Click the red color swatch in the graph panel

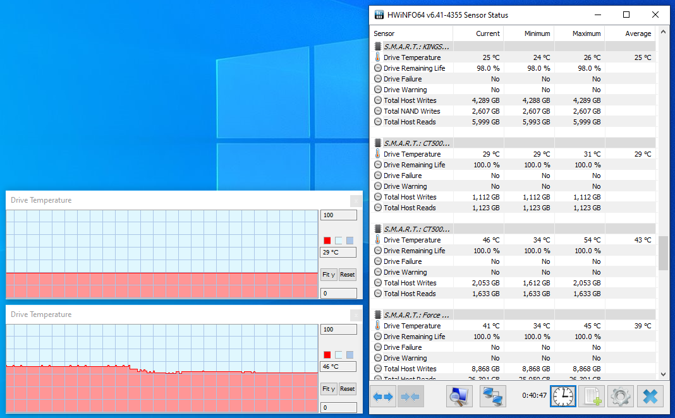pos(327,240)
